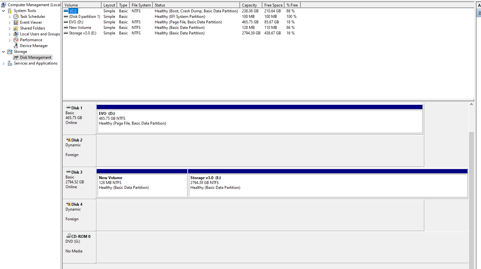Expand the Local Users and Groups node
481x269 pixels.
coord(9,34)
